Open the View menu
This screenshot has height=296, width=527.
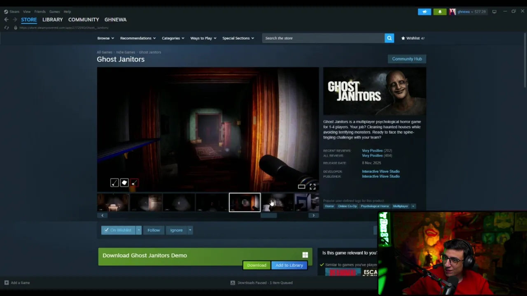tap(27, 12)
